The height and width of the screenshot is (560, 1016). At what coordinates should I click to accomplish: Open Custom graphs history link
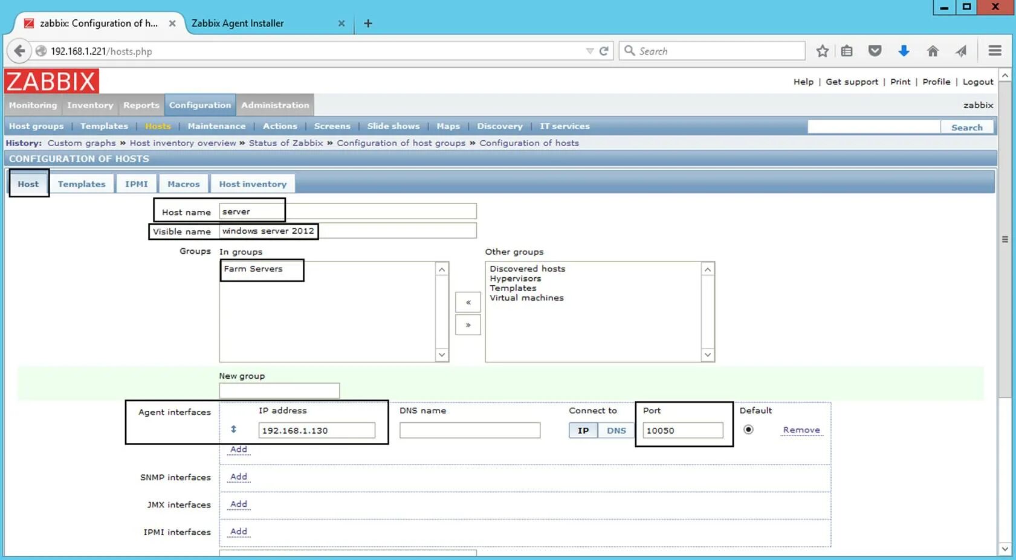82,143
